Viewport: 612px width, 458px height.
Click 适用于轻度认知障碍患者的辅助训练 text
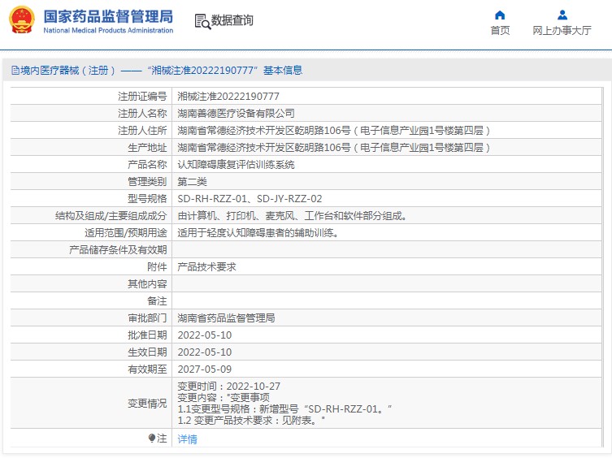coord(256,233)
